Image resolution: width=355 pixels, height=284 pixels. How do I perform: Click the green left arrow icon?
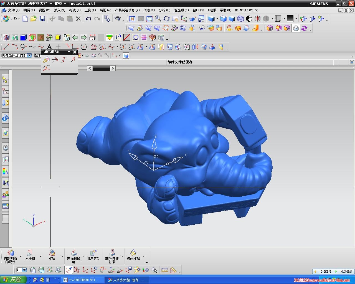point(75,37)
